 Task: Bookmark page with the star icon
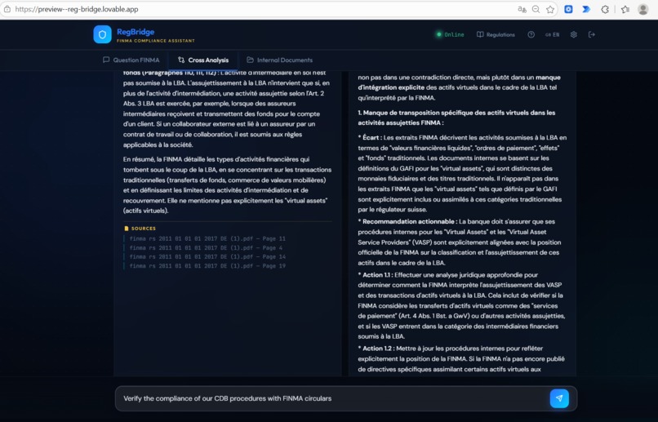[550, 9]
